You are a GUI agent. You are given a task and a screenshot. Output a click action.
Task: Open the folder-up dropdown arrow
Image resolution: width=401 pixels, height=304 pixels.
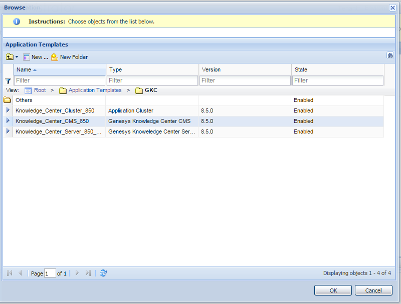tap(17, 57)
